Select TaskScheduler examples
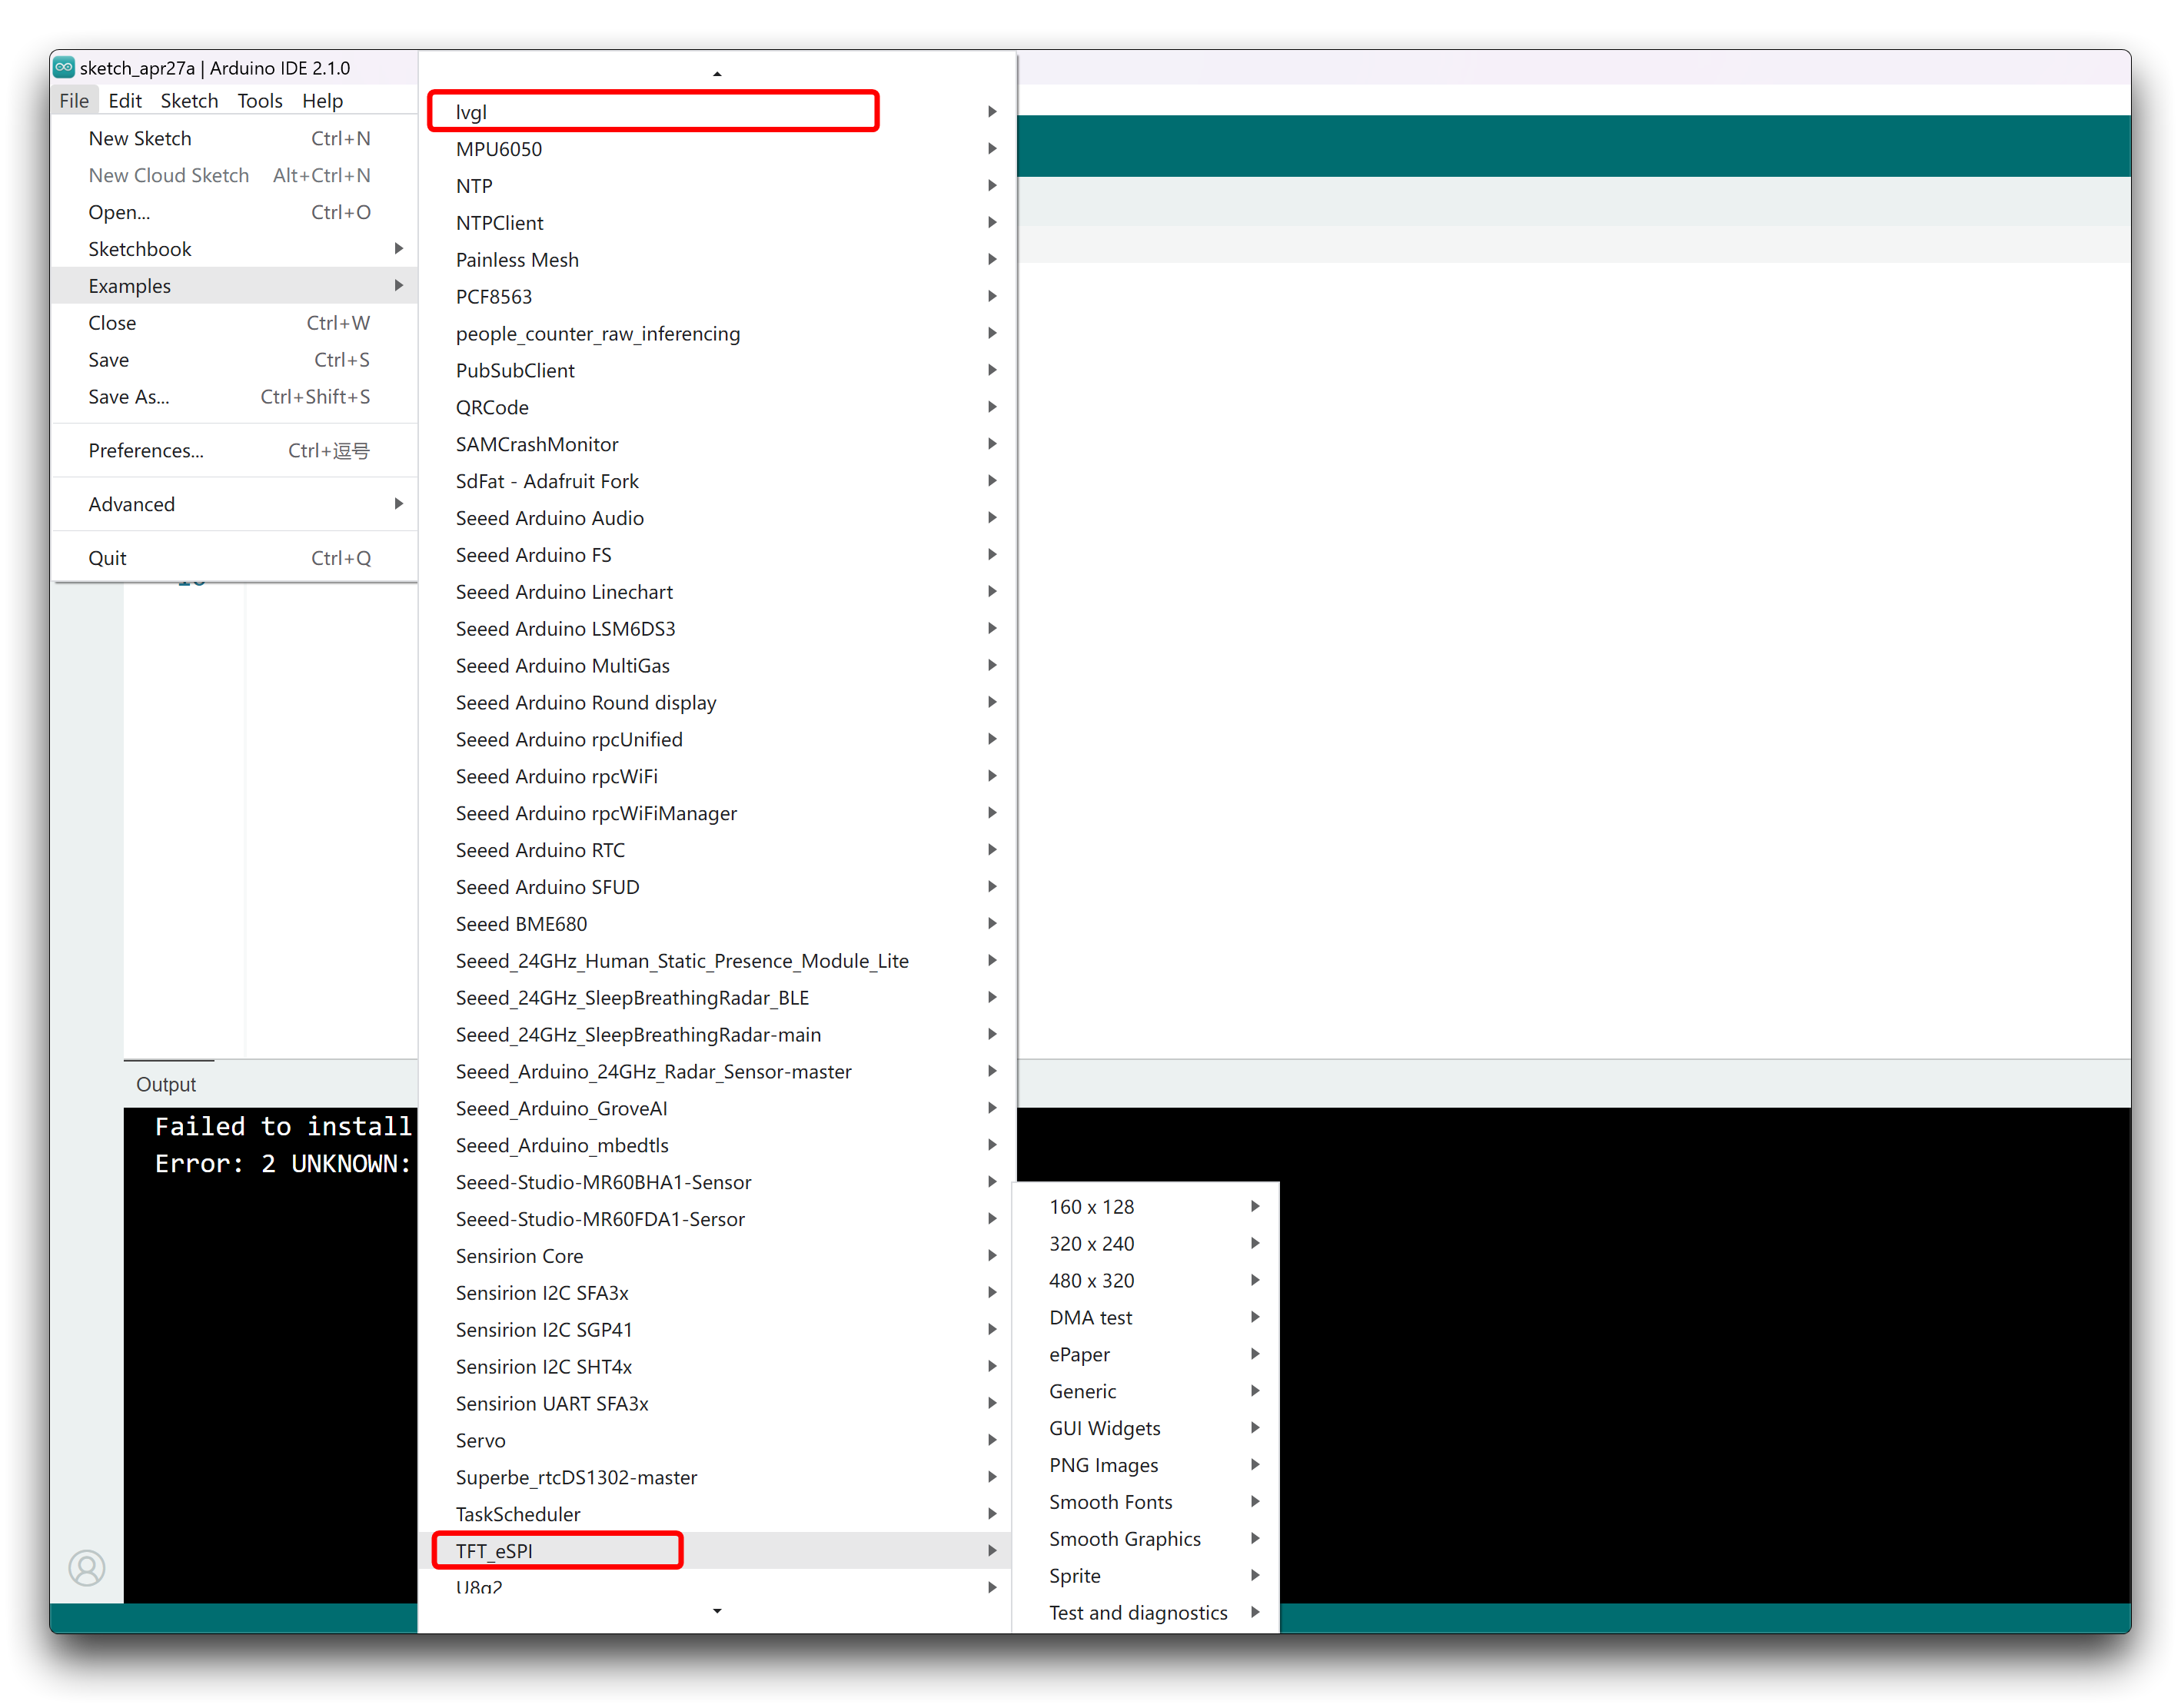 click(x=716, y=1514)
